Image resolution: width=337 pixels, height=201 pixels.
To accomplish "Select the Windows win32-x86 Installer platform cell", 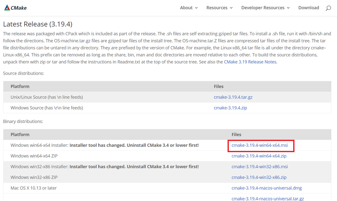I will point(105,166).
